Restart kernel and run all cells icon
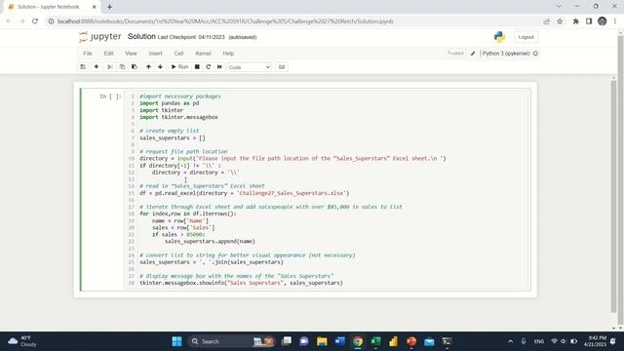Image resolution: width=624 pixels, height=351 pixels. (x=219, y=67)
